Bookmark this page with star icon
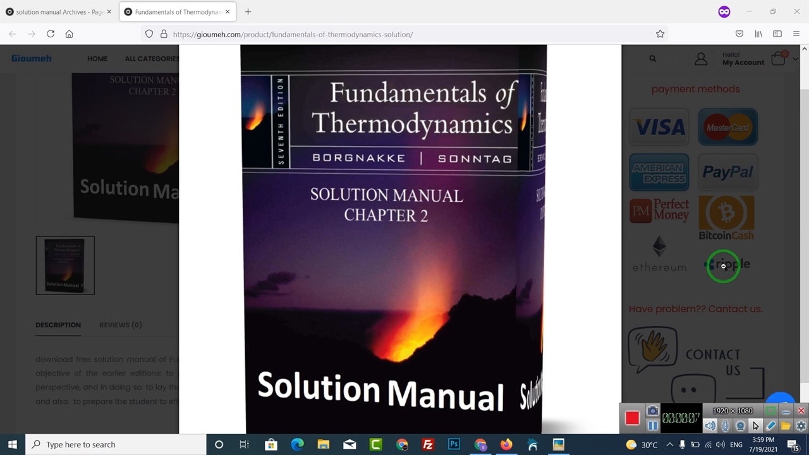Viewport: 809px width, 455px height. pyautogui.click(x=660, y=34)
